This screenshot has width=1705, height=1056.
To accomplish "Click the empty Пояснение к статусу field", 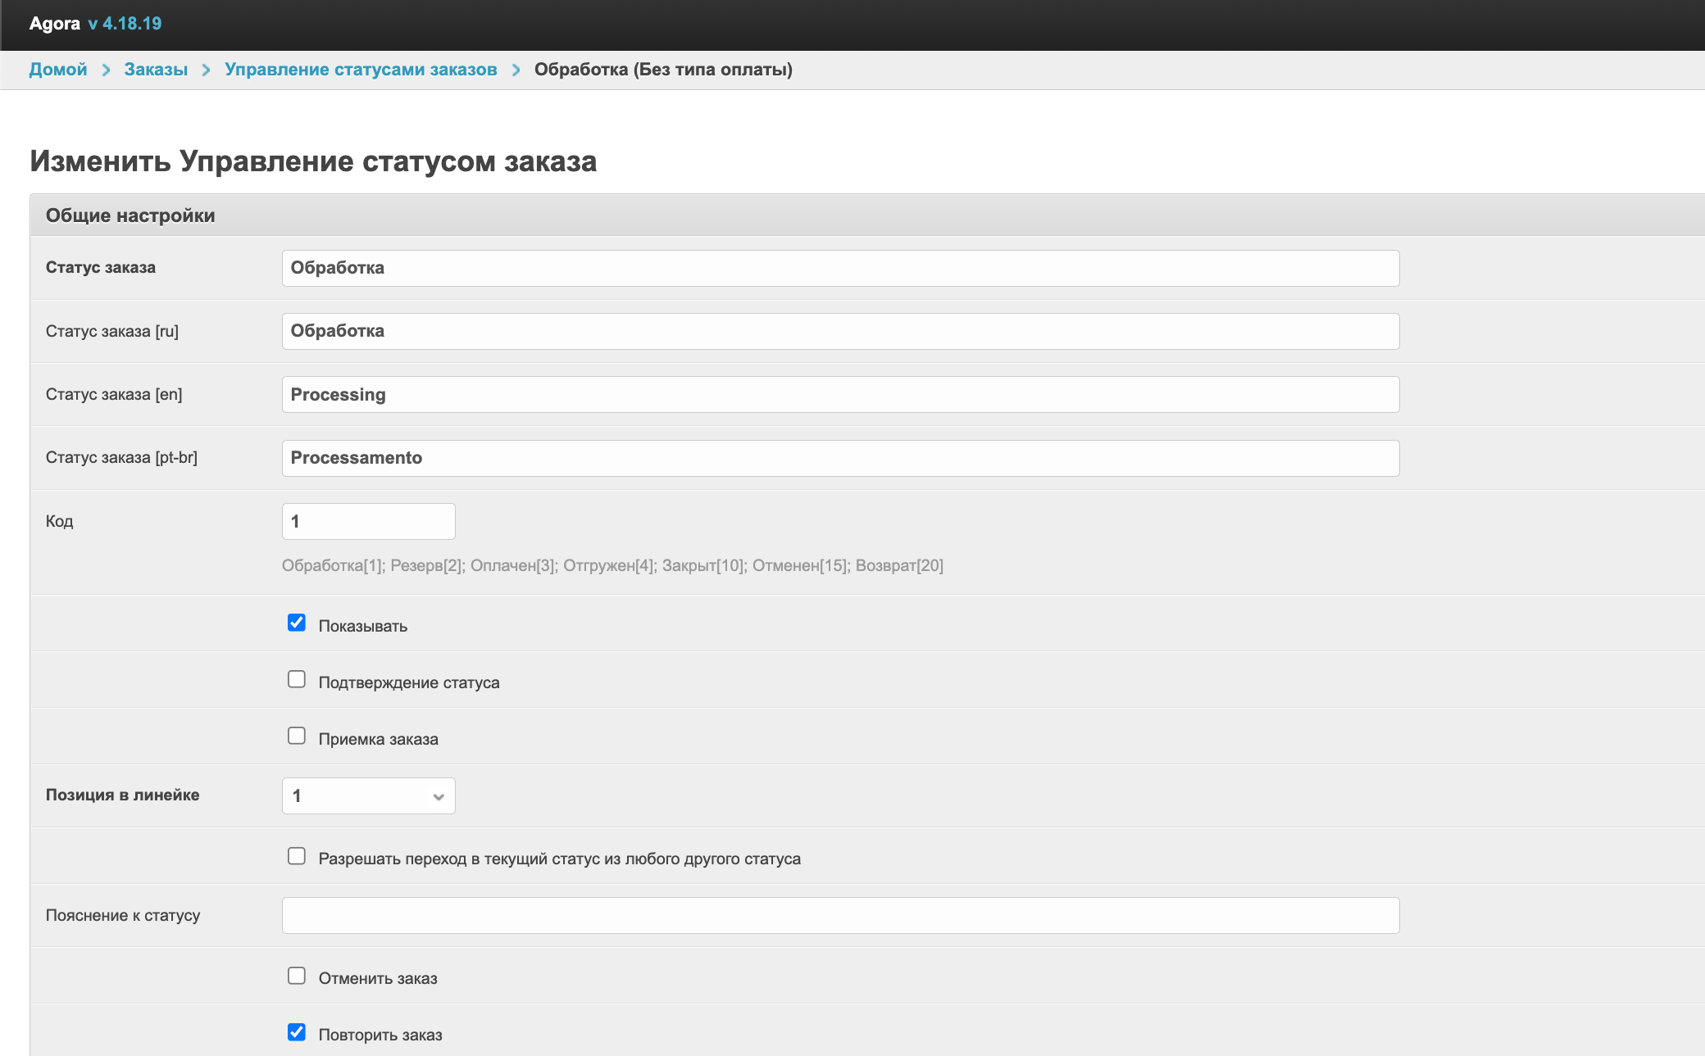I will (x=840, y=916).
